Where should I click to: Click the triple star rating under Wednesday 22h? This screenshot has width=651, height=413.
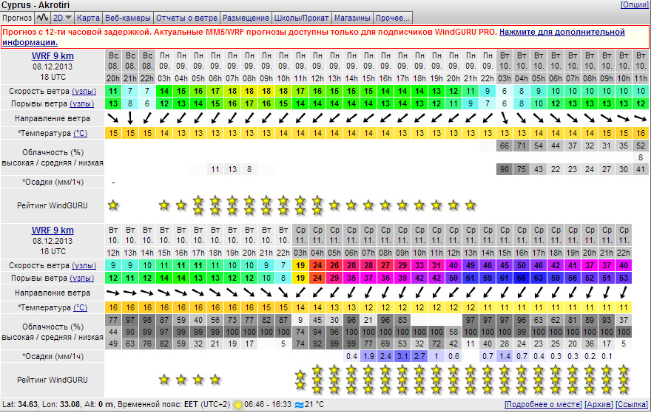click(624, 380)
